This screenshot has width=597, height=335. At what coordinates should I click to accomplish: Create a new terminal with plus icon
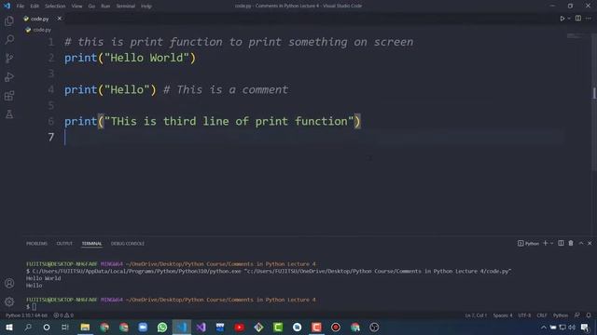(x=545, y=243)
